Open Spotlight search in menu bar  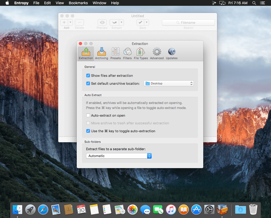pos(254,3)
